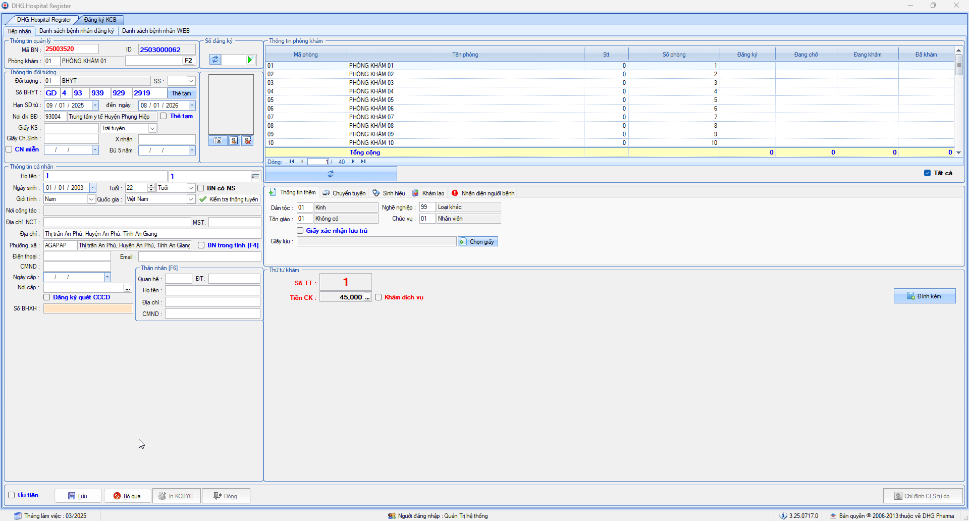
Task: Click the camera capture photo icon
Action: [218, 141]
